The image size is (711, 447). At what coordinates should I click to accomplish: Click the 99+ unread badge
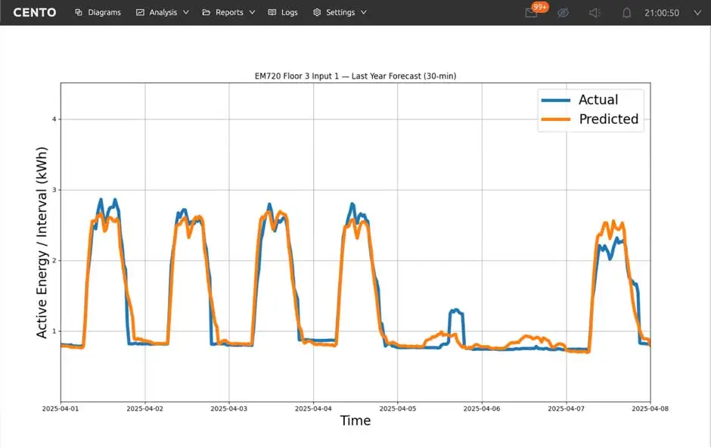[x=540, y=7]
